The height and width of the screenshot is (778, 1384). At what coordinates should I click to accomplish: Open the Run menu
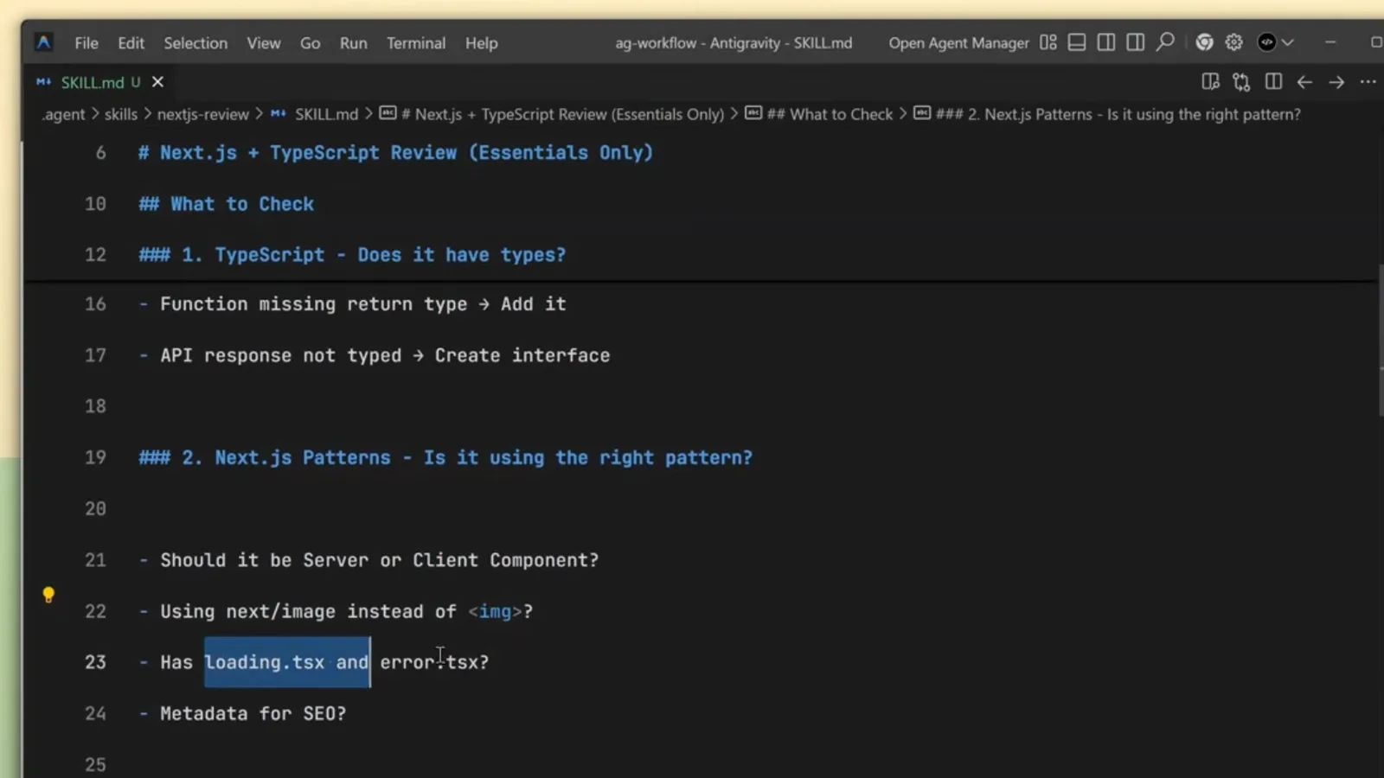[354, 43]
